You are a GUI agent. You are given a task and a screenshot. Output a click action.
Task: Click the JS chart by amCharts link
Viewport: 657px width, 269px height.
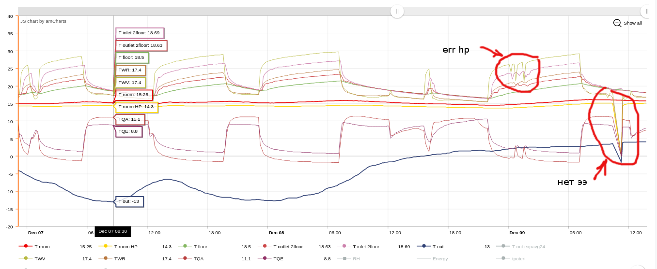pyautogui.click(x=43, y=21)
